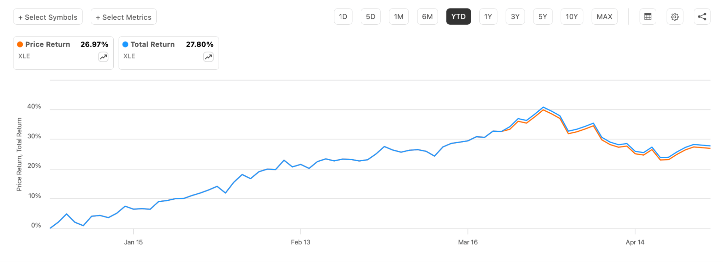Select the YTD range button
This screenshot has width=723, height=262.
tap(458, 17)
